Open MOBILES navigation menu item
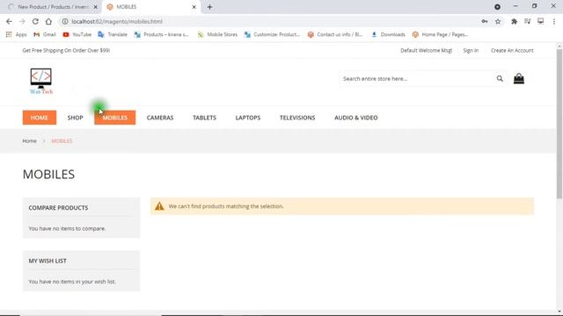Screen dimensions: 563x316 coord(115,118)
